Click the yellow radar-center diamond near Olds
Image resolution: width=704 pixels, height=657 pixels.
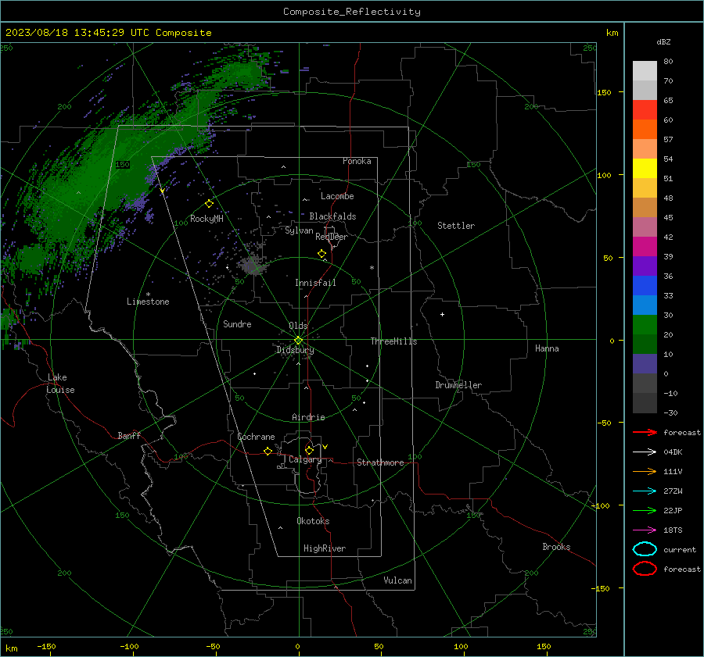tap(298, 341)
